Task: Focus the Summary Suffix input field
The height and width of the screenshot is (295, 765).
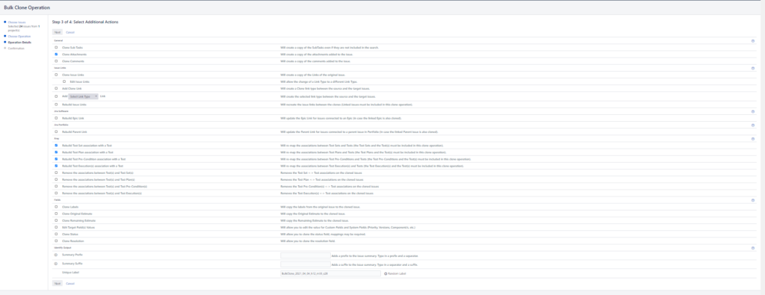Action: pyautogui.click(x=306, y=264)
